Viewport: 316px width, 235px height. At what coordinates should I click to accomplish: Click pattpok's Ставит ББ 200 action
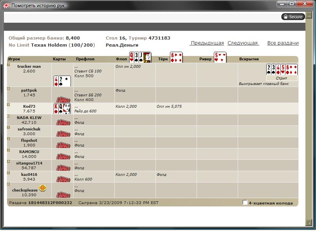[x=88, y=95]
